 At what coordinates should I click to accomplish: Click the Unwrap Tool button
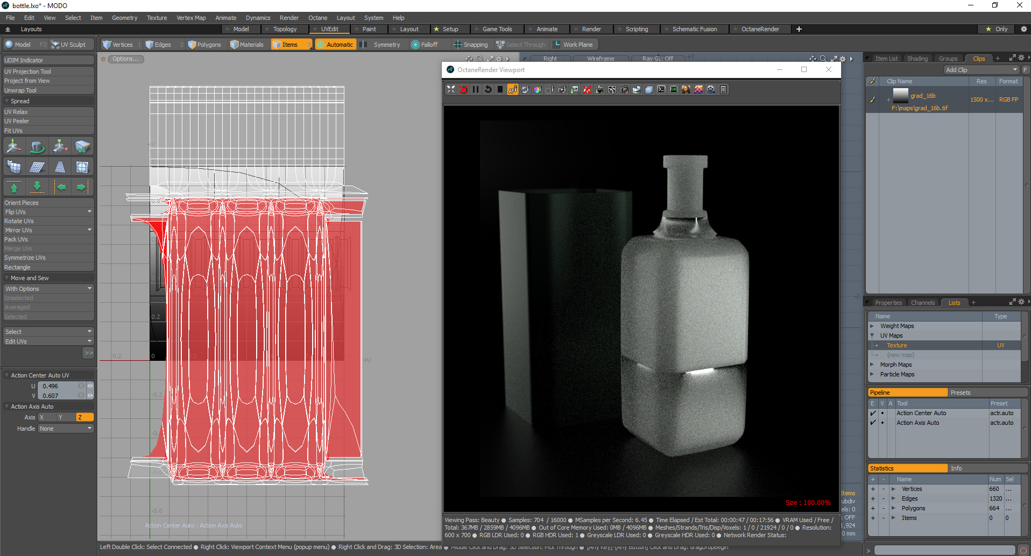click(x=20, y=90)
